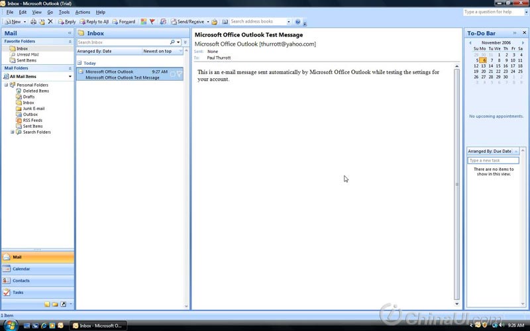Screen dimensions: 530x331
Task: Click the search magnifier icon in Search Inbox
Action: click(172, 42)
